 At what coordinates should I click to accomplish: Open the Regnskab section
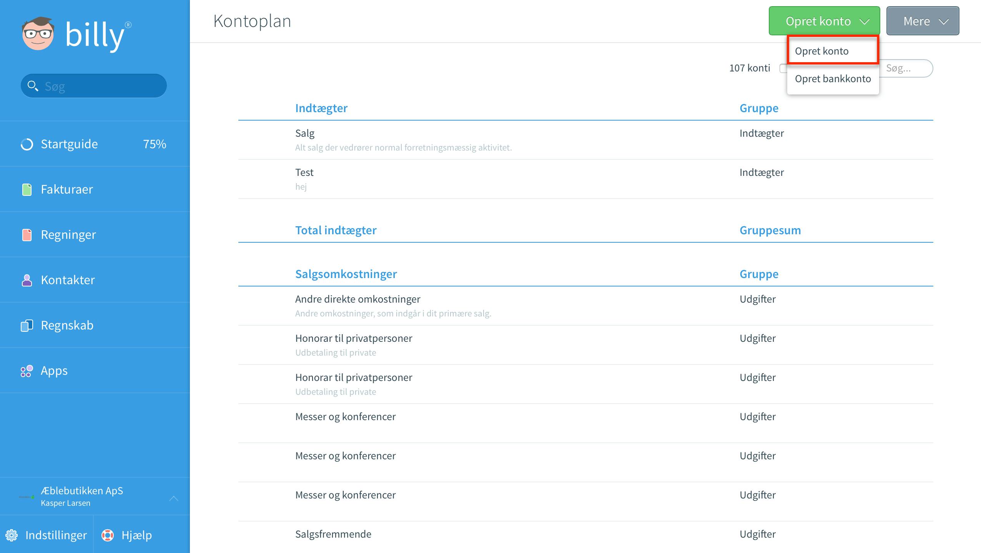pos(95,325)
